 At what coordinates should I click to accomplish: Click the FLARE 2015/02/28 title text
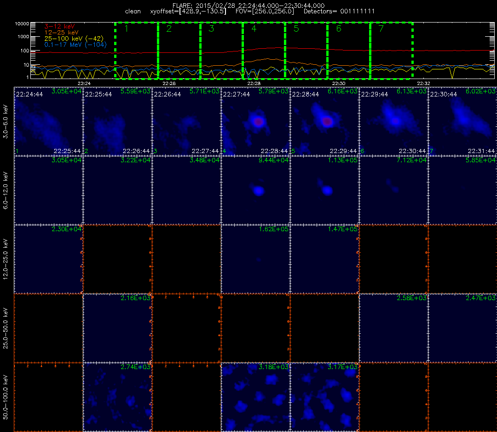click(x=248, y=6)
